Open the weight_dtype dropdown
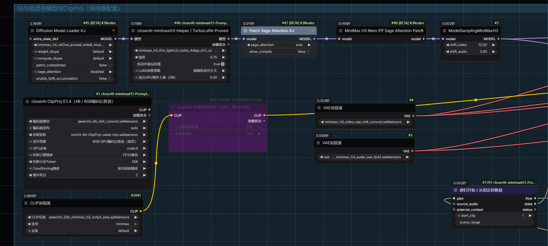This screenshot has height=246, width=548. point(73,52)
